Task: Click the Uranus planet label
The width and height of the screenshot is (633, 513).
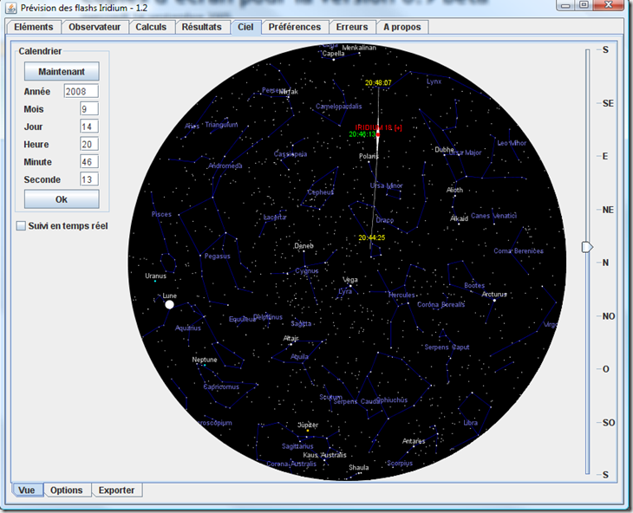Action: (x=155, y=276)
